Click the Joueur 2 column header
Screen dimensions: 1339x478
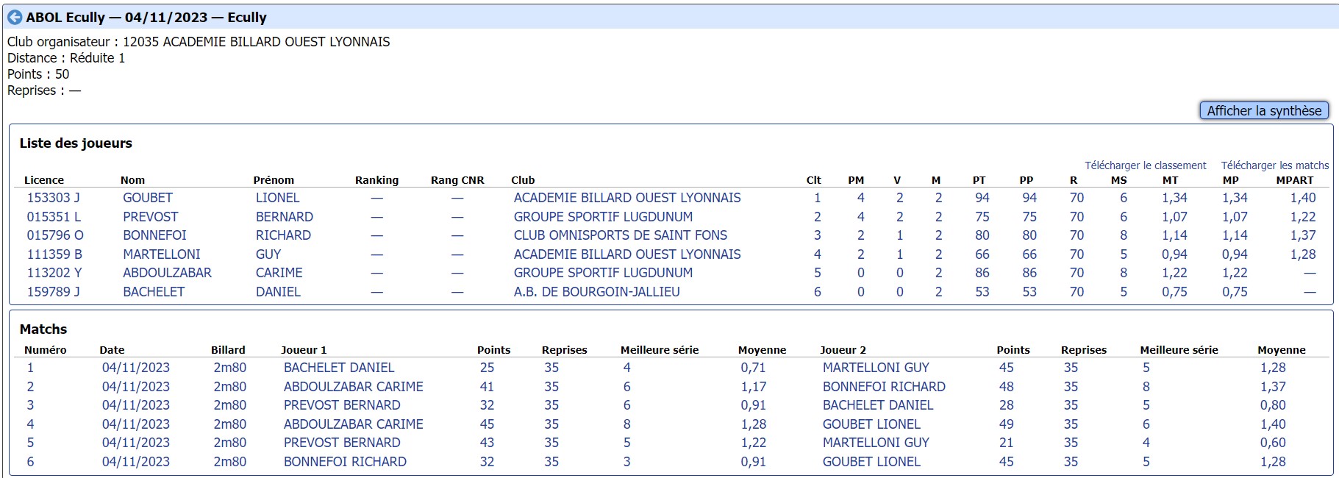click(x=843, y=350)
